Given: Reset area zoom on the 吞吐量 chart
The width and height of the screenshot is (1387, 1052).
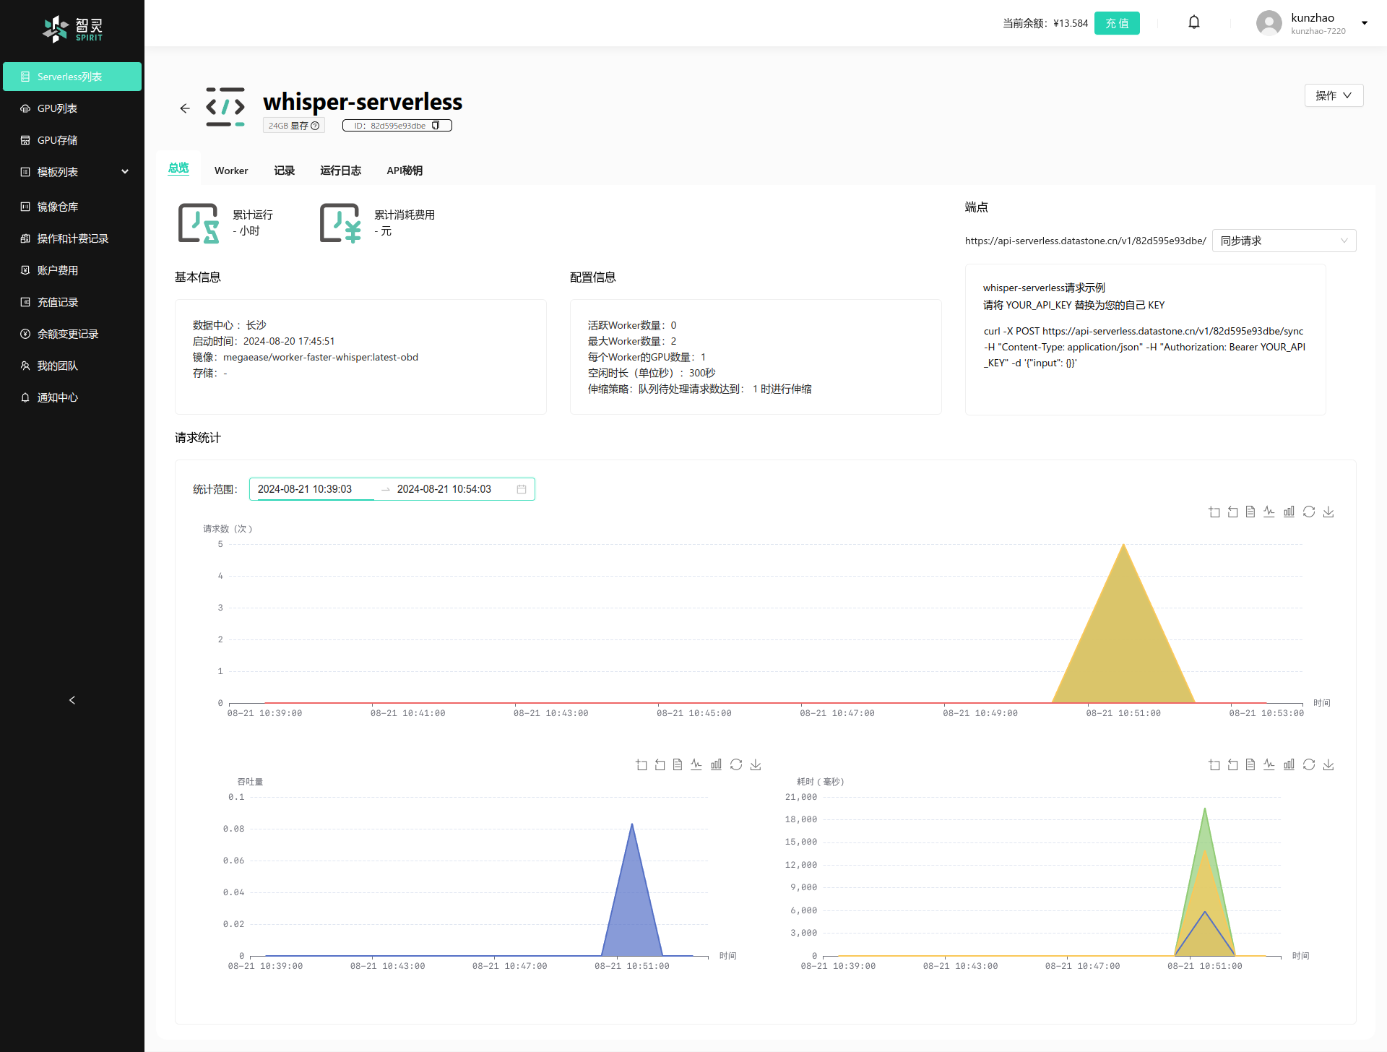Looking at the screenshot, I should pos(660,764).
